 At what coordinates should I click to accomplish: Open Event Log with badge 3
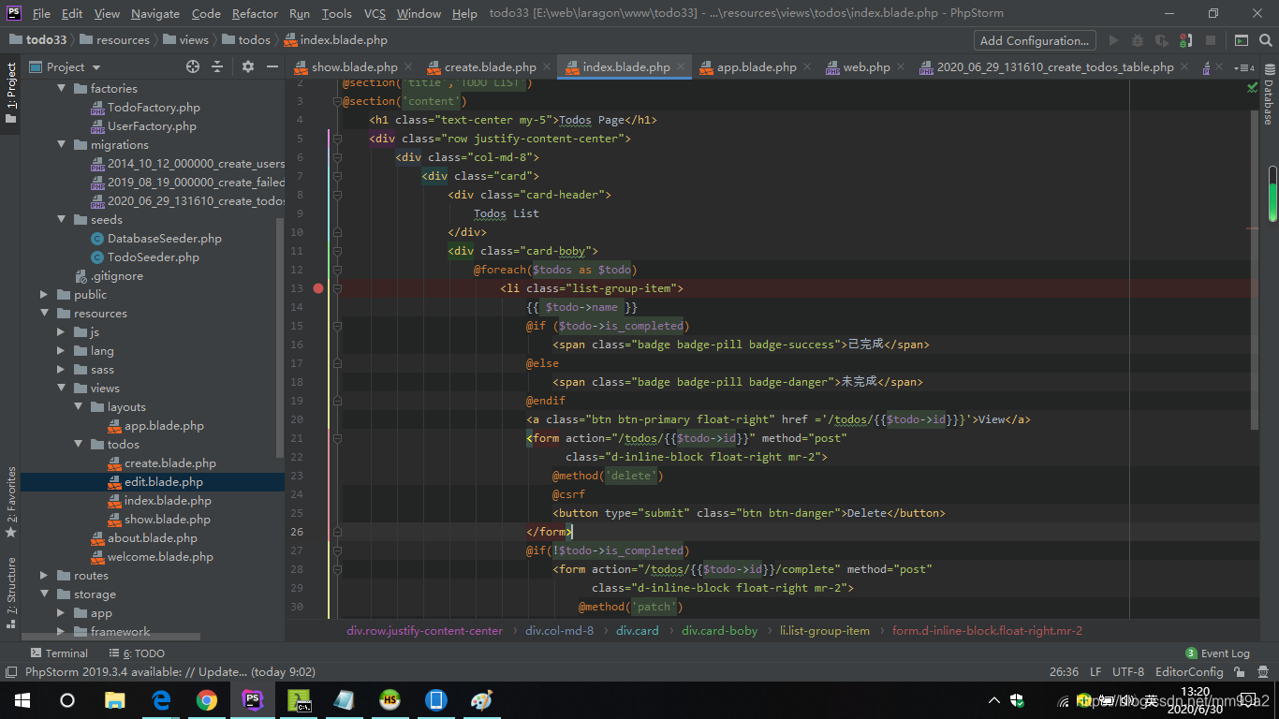coord(1217,653)
